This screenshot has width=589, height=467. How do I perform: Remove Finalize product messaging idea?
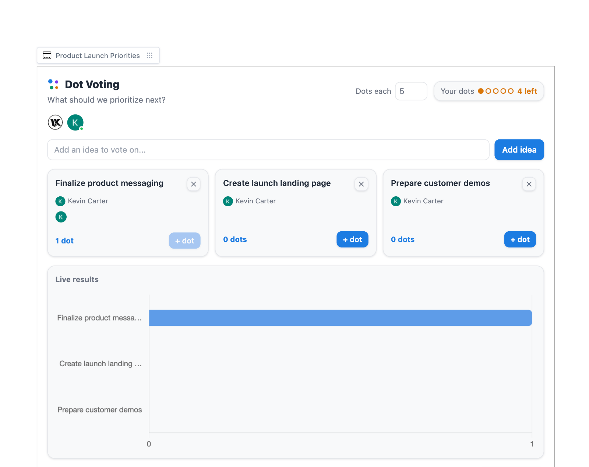pos(194,184)
